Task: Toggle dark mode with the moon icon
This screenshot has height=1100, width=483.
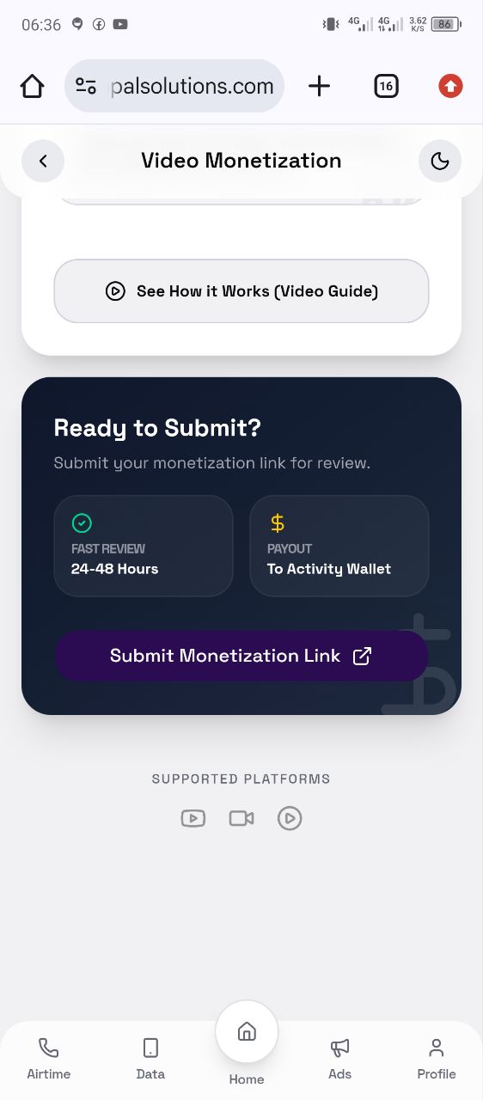Action: coord(440,161)
